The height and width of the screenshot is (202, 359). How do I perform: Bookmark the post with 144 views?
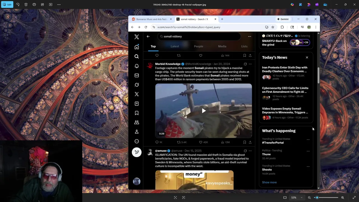(245, 56)
